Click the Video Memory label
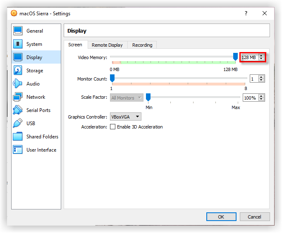282x233 pixels. pyautogui.click(x=93, y=57)
